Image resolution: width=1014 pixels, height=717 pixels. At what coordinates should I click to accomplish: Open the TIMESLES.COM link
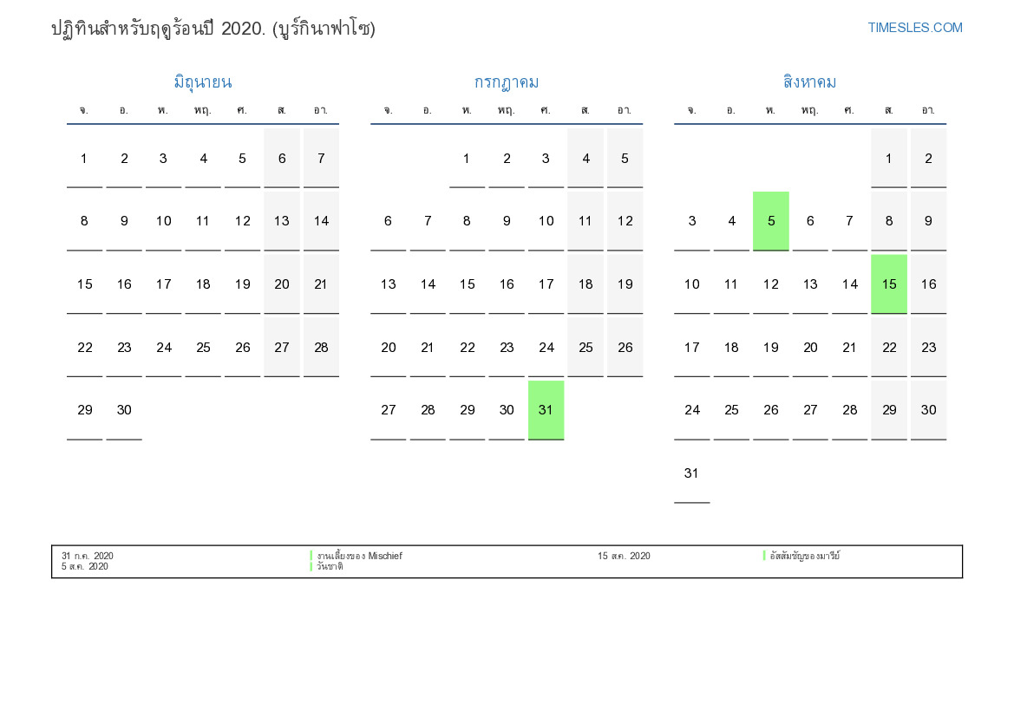click(x=914, y=28)
